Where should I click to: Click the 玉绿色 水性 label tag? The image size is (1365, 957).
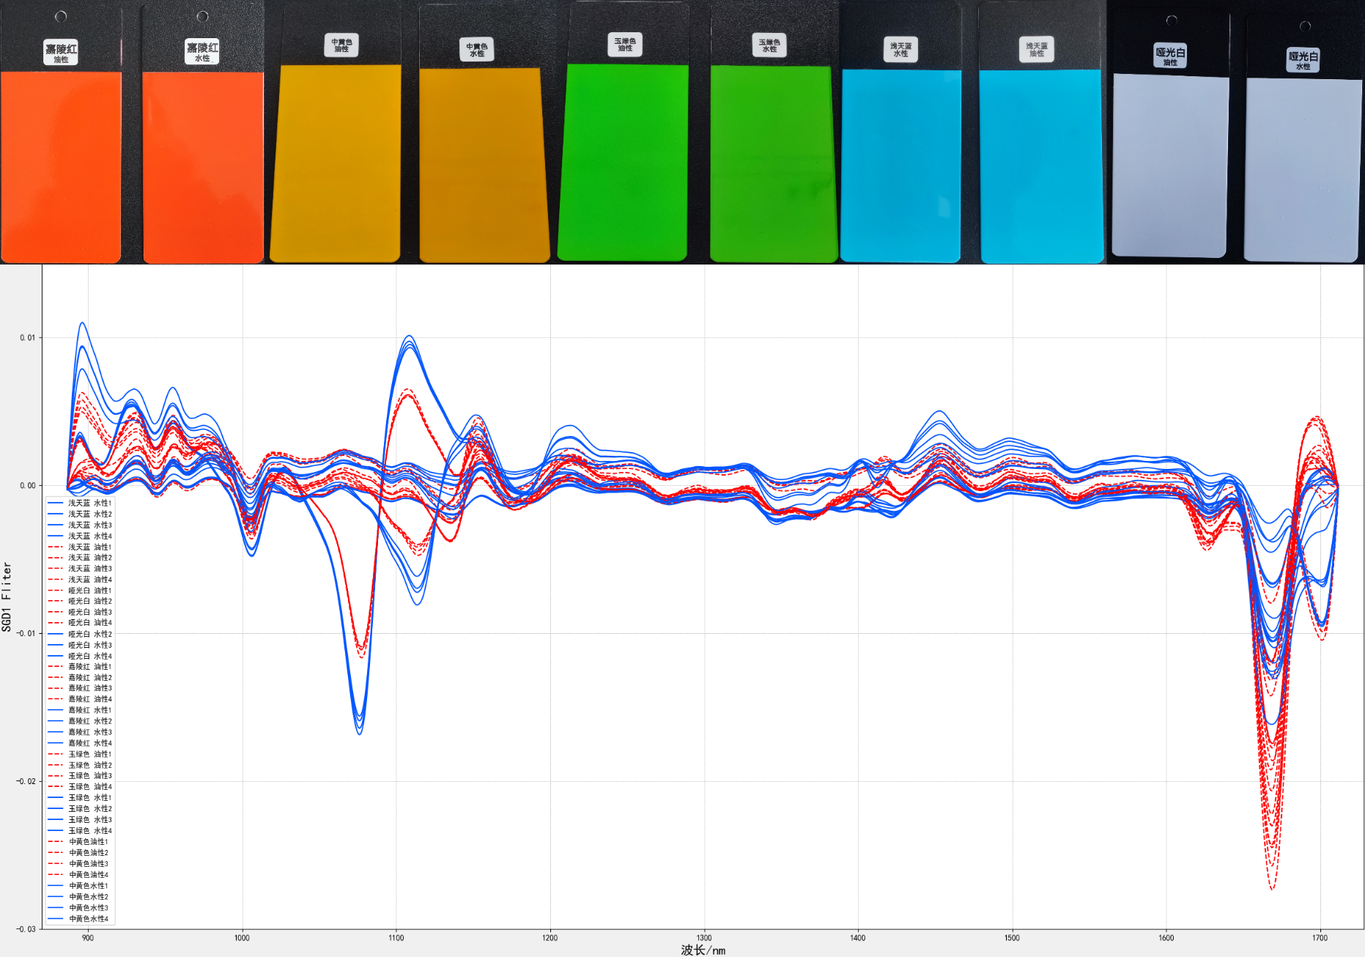[x=769, y=45]
